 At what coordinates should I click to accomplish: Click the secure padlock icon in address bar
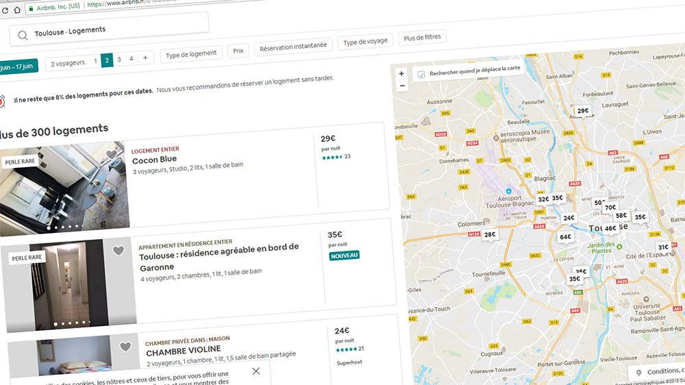coord(31,8)
